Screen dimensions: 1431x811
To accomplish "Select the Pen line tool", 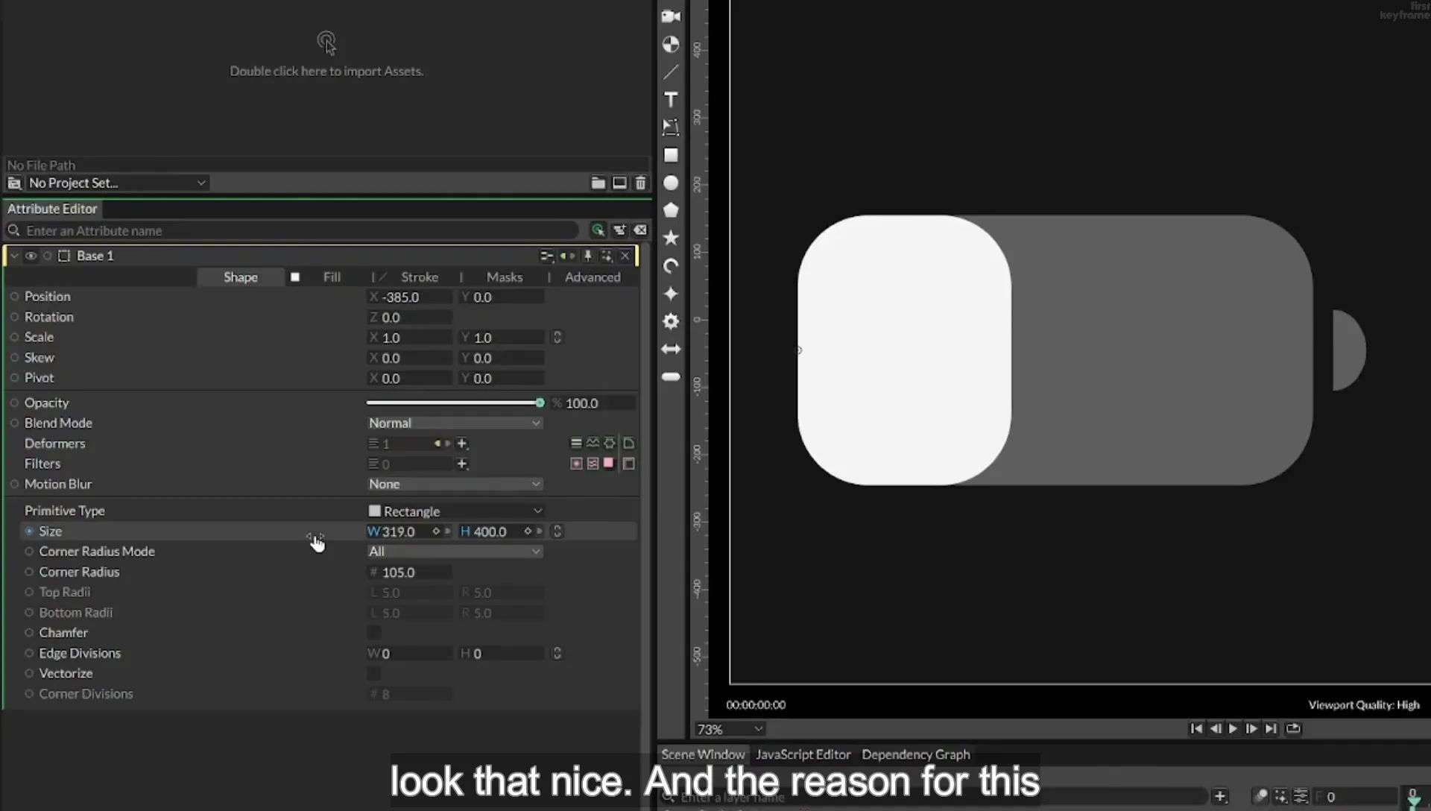I will 671,72.
